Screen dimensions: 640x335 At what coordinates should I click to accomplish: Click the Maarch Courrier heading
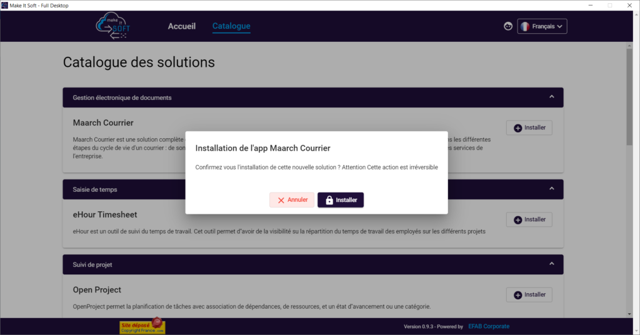coord(103,123)
